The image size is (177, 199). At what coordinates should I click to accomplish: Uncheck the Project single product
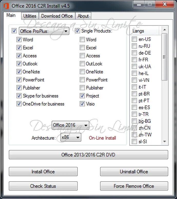(x=82, y=96)
